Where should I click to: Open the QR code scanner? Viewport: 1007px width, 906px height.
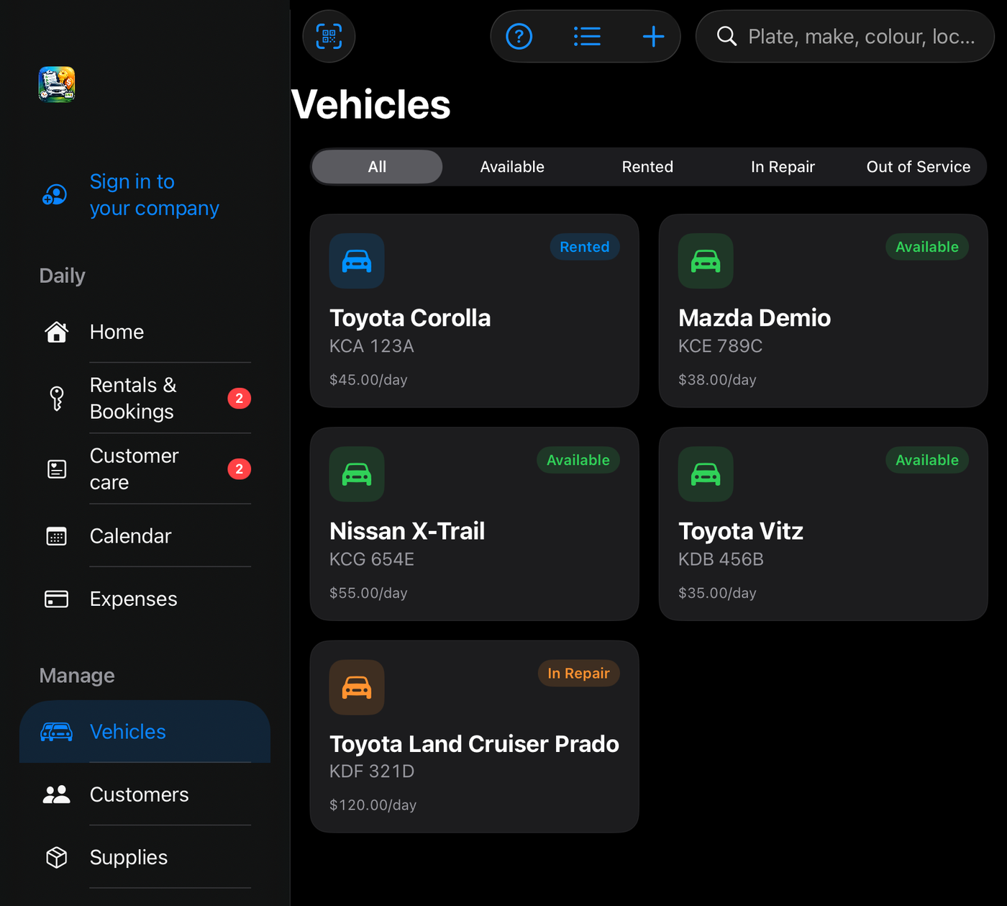[x=329, y=36]
